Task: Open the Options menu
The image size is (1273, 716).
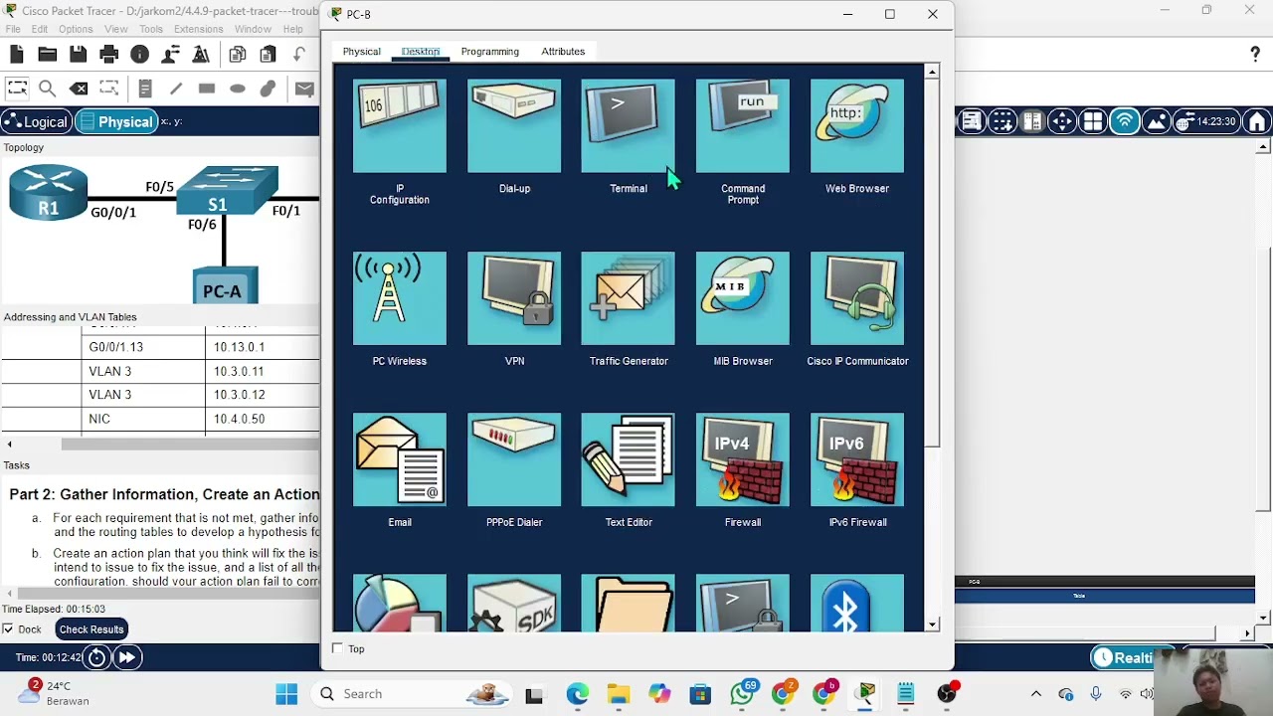Action: 76,29
